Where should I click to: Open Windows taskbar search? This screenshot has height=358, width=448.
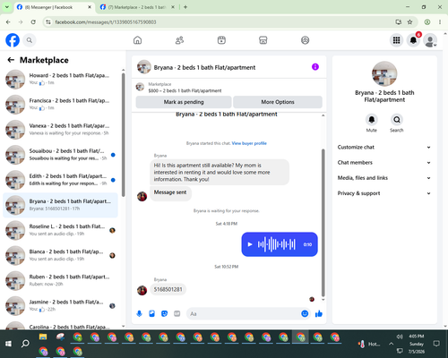point(25,344)
